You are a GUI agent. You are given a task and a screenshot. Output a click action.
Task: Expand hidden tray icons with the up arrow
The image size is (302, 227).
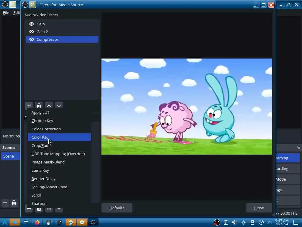[270, 222]
